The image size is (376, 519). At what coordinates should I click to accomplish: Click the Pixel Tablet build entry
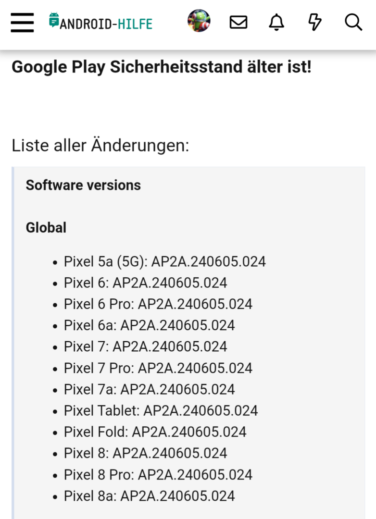click(161, 410)
